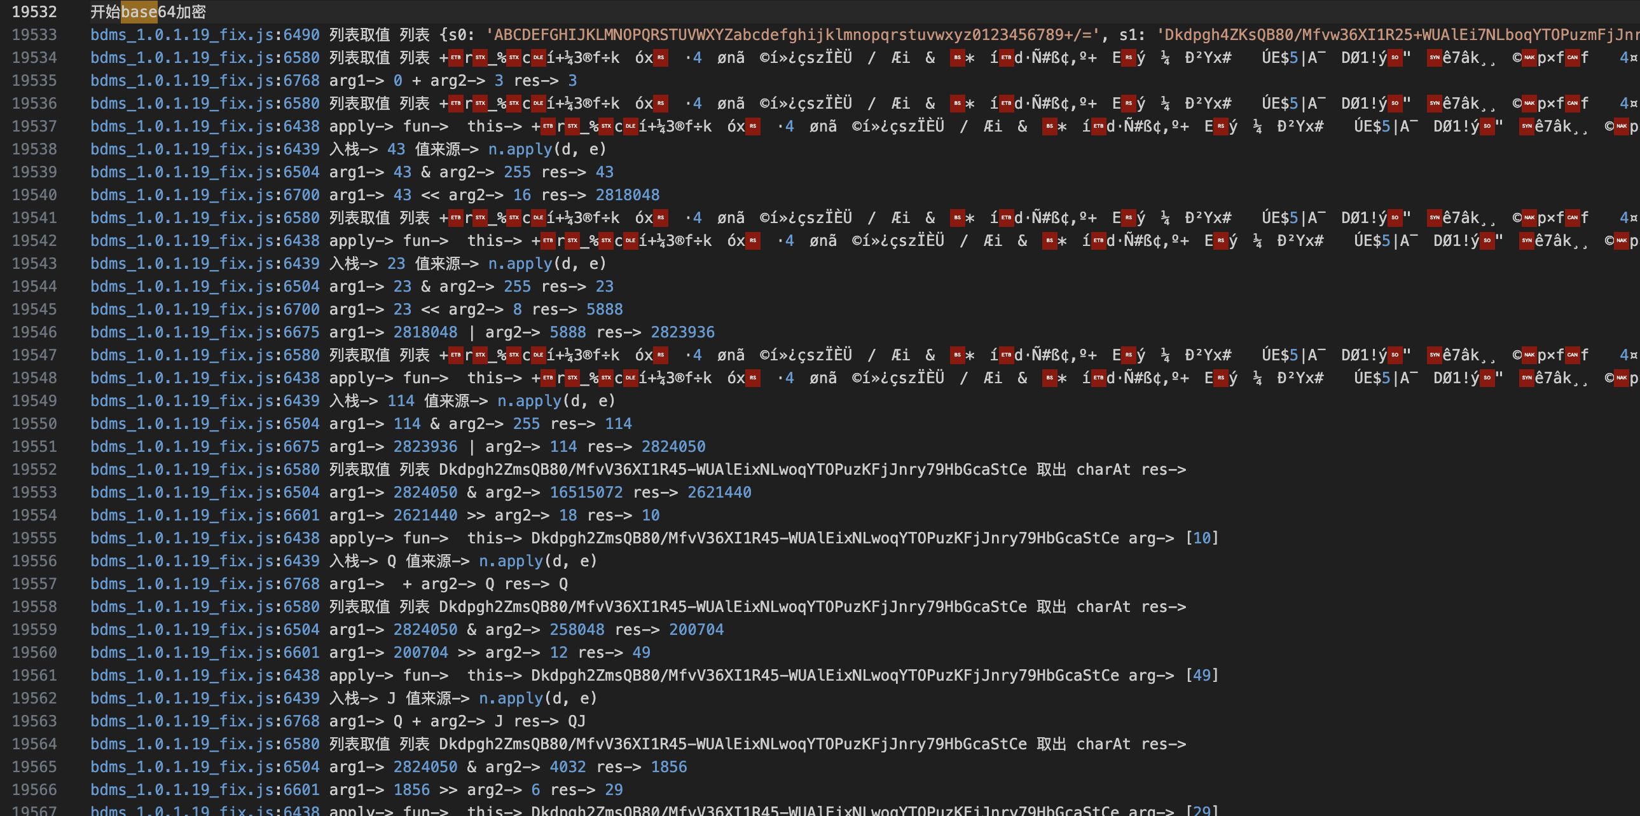Open bdms_1.0.1.19_fix.js:6700 link on line 19545
This screenshot has height=816, width=1640.
pyautogui.click(x=204, y=309)
